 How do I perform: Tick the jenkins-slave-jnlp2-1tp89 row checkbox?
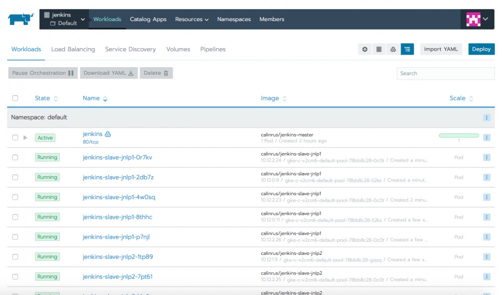coord(15,256)
